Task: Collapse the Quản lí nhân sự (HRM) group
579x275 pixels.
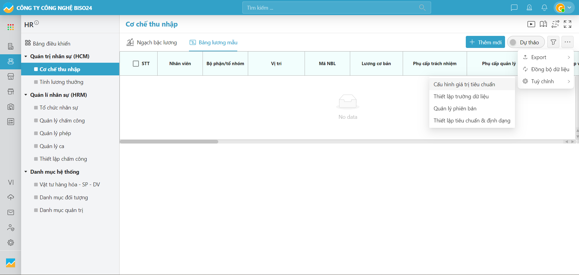Action: [x=26, y=95]
